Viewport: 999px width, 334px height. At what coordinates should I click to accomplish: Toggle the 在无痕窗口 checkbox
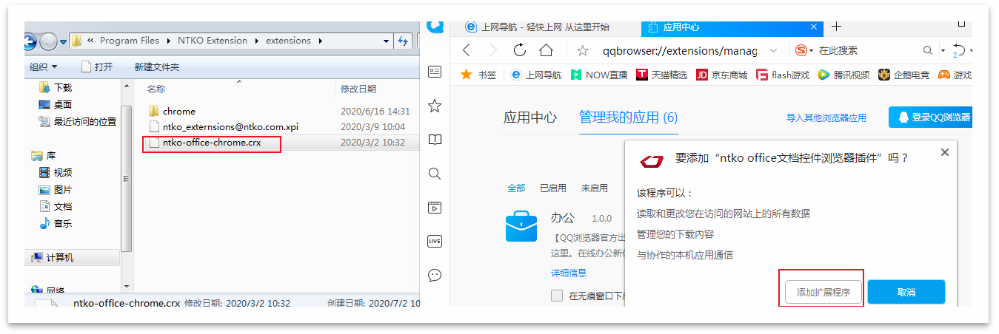[557, 296]
